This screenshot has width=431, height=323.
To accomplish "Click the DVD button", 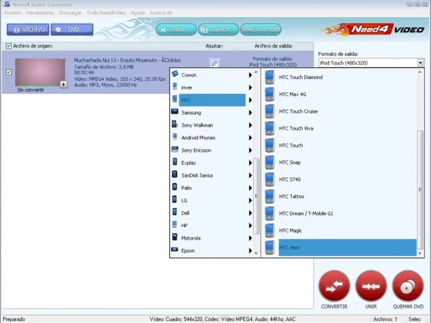I will coord(72,30).
